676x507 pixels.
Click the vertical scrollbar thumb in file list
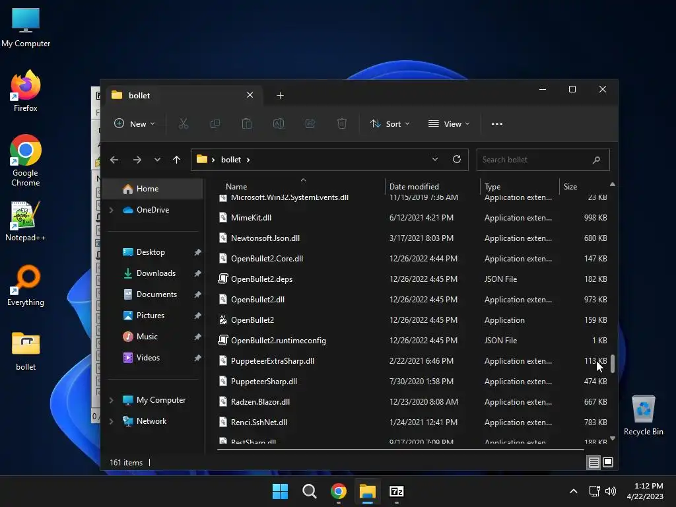click(x=612, y=364)
